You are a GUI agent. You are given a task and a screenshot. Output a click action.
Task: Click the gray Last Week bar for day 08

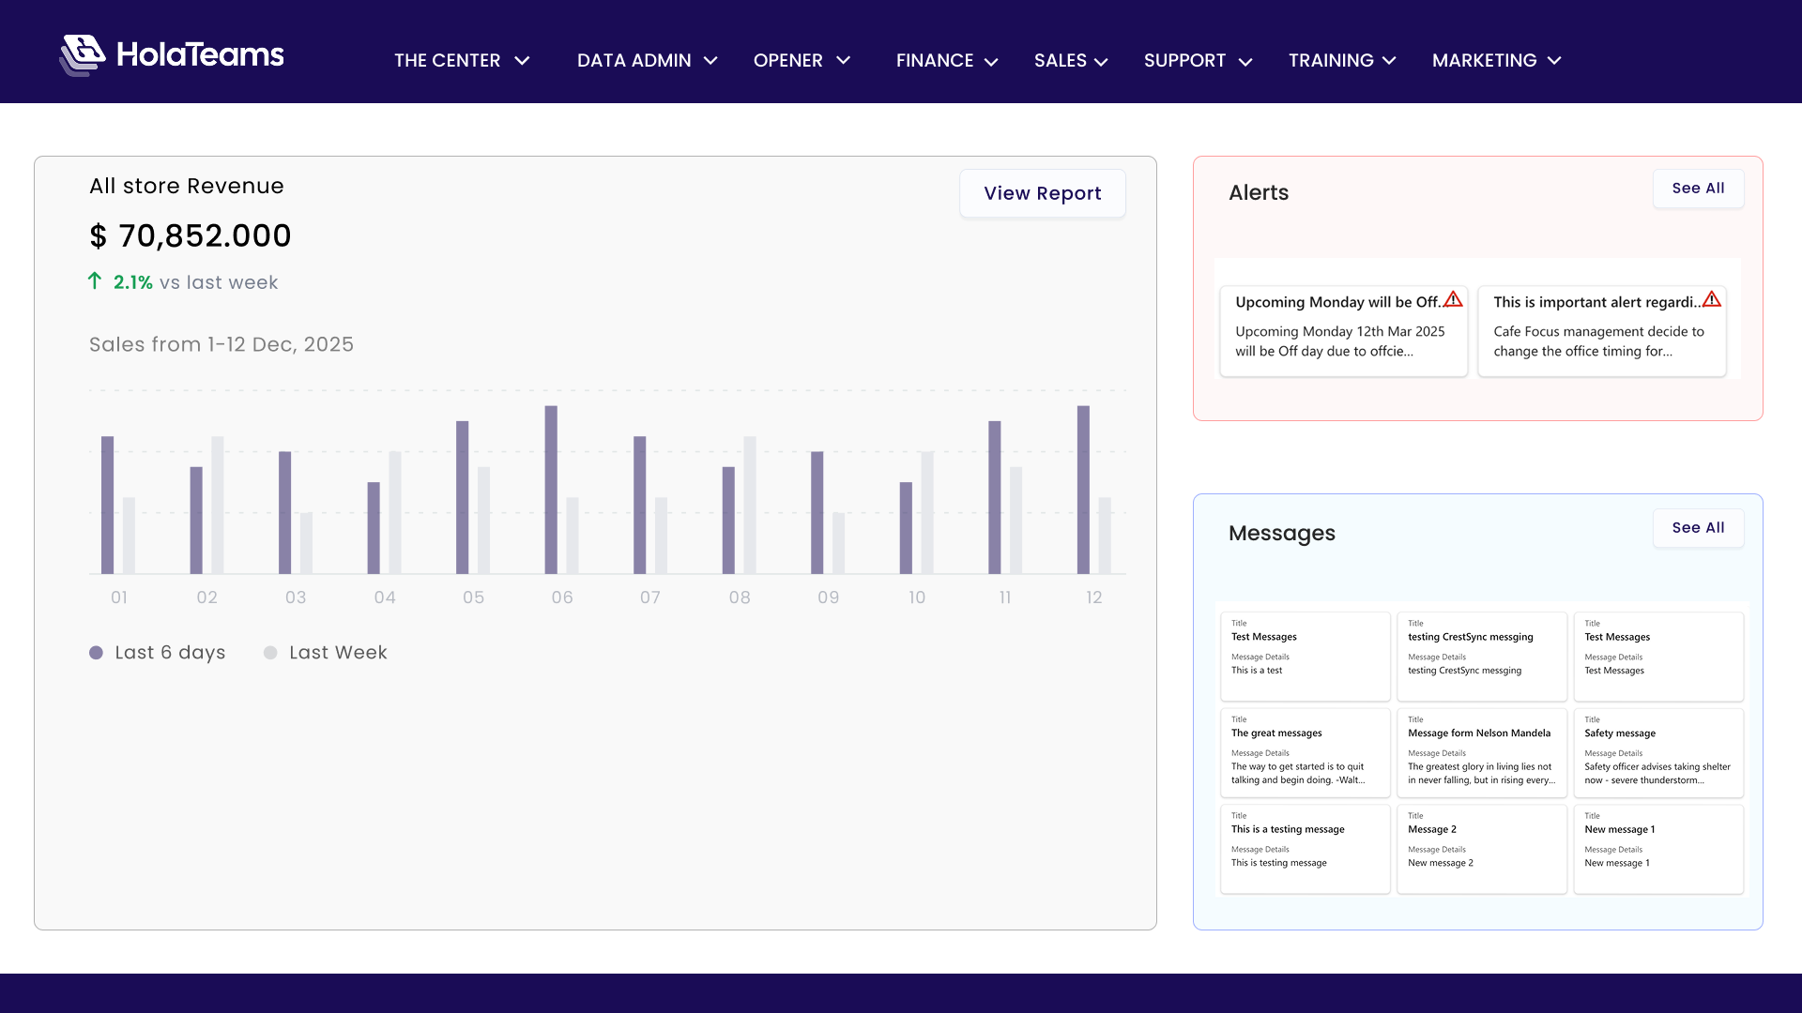click(x=750, y=505)
